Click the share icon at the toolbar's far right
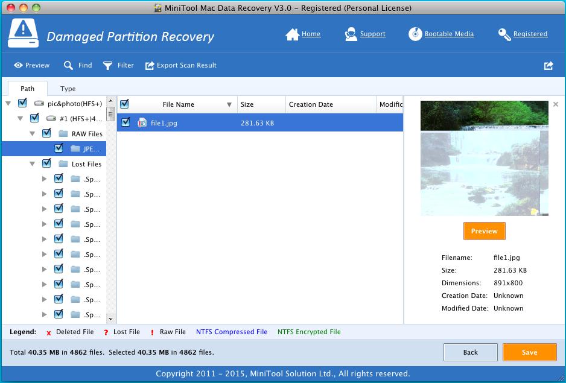The height and width of the screenshot is (383, 566). pos(549,65)
